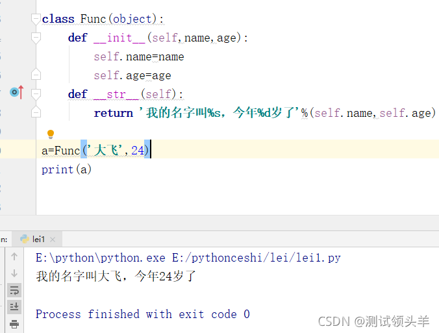439x333 pixels.
Task: Click the print output icon
Action: (x=14, y=323)
